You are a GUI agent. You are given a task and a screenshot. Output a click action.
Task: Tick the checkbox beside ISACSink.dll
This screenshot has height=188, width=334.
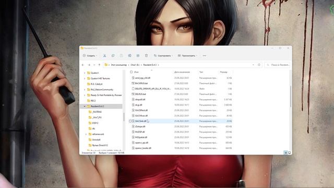click(x=130, y=121)
